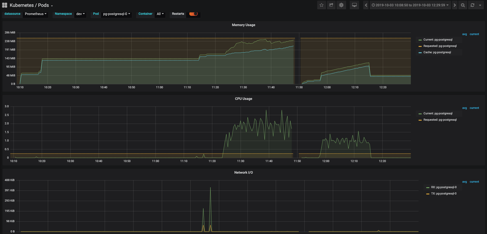The height and width of the screenshot is (234, 487).
Task: Toggle CPU 'Requested: pg-postgresql' series
Action: point(440,120)
